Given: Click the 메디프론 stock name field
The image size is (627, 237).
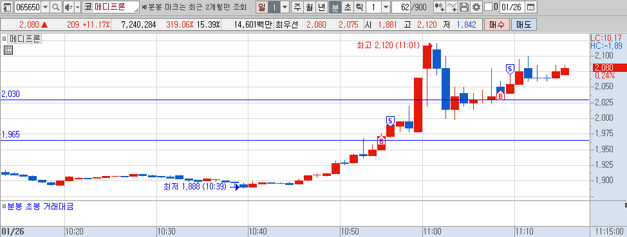Looking at the screenshot, I should click(x=111, y=7).
